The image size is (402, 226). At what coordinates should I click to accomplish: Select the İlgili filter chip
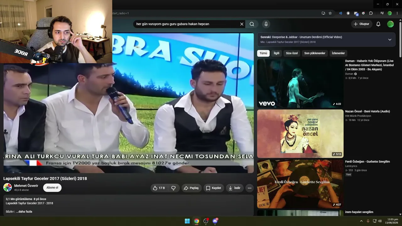tap(276, 53)
